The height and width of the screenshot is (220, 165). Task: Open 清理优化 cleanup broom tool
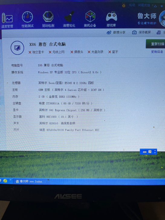[x=69, y=19]
